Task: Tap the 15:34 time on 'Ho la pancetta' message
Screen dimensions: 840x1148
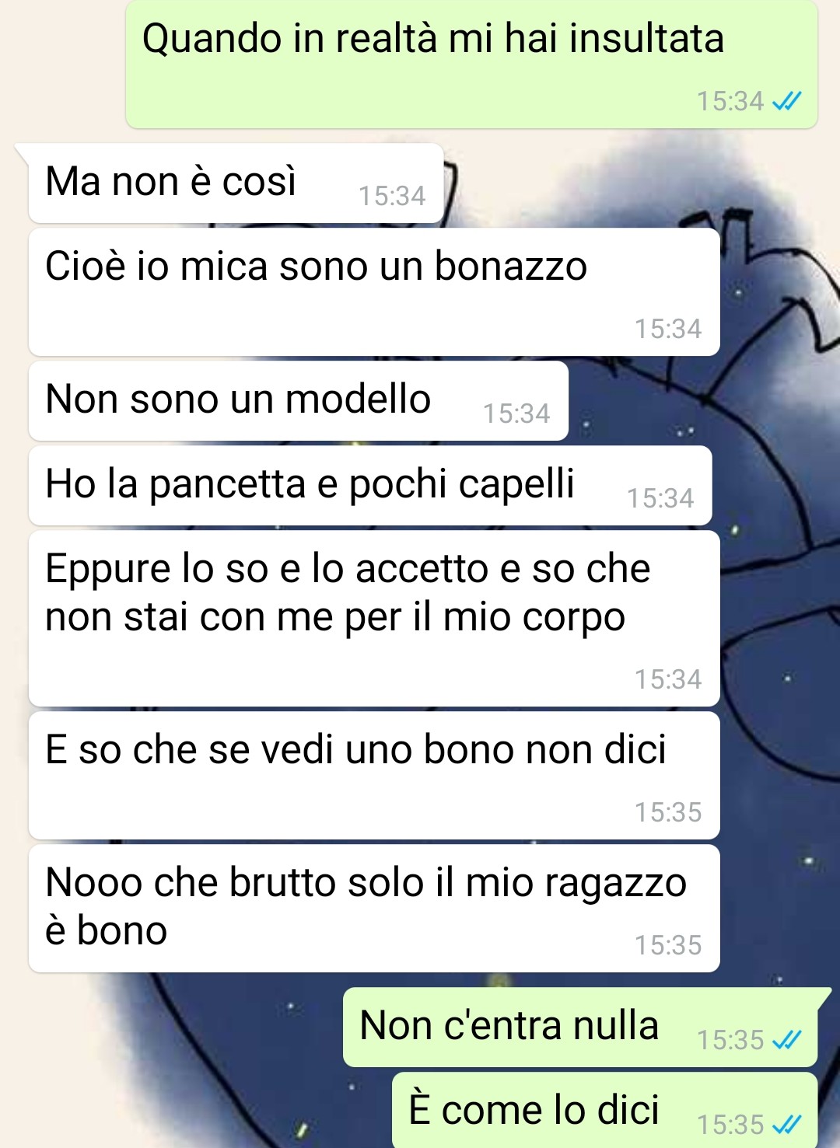Action: (x=660, y=498)
